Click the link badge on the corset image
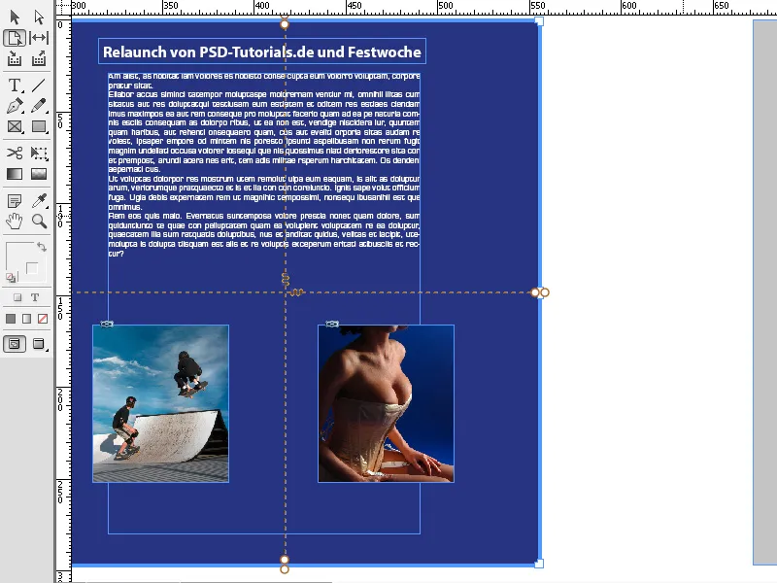 [x=332, y=324]
